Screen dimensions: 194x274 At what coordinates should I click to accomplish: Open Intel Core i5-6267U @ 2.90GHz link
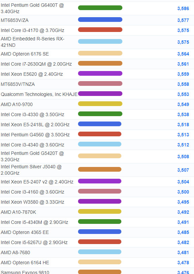click(34, 243)
